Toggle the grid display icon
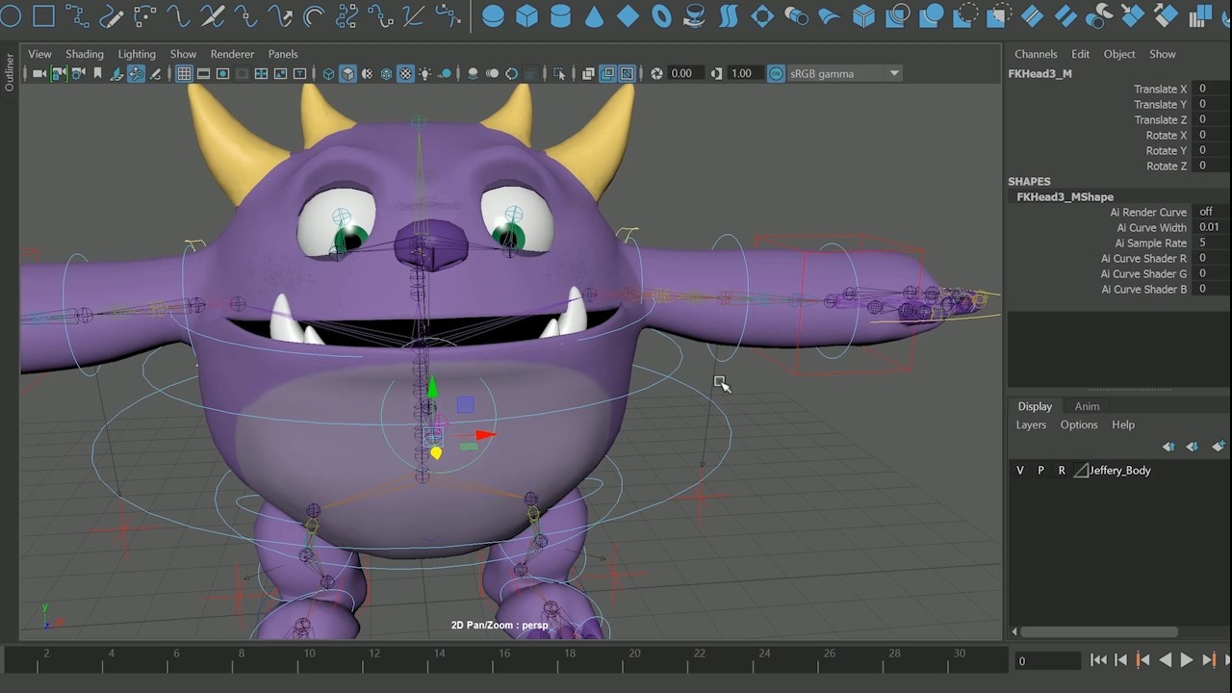Viewport: 1232px width, 693px height. coord(184,73)
